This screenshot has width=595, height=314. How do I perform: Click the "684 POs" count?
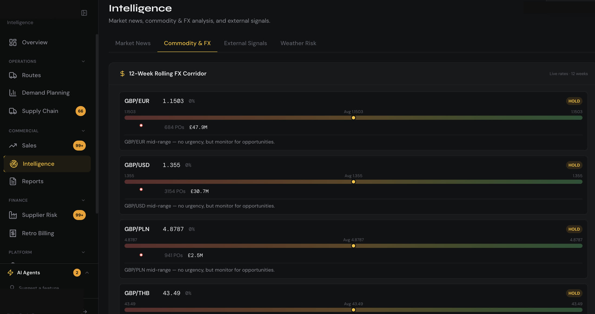174,127
